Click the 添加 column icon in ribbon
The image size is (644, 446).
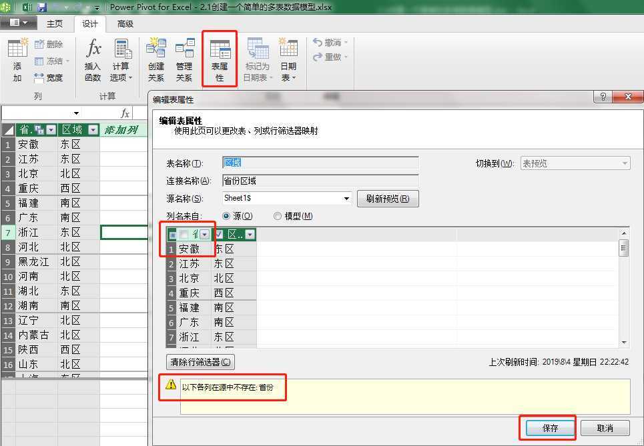tap(17, 60)
